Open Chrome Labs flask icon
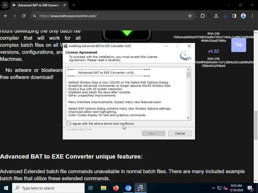 [216, 16]
